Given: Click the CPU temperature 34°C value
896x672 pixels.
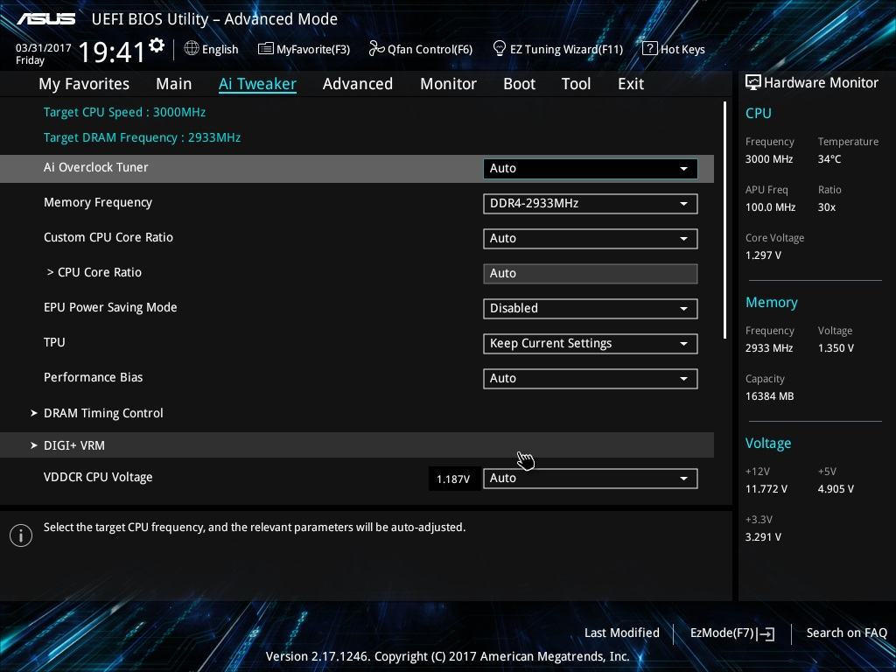Looking at the screenshot, I should (829, 159).
